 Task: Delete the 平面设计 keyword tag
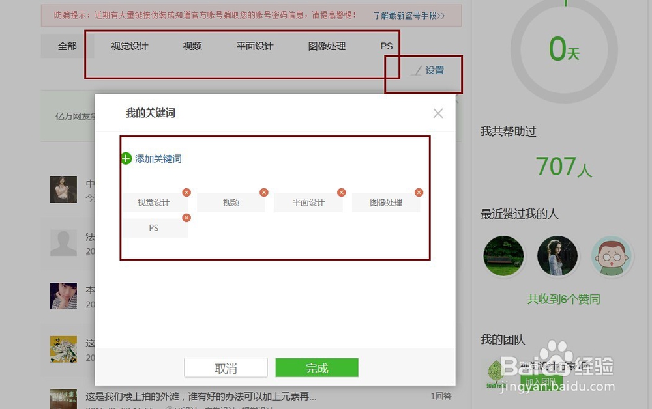[x=341, y=192]
